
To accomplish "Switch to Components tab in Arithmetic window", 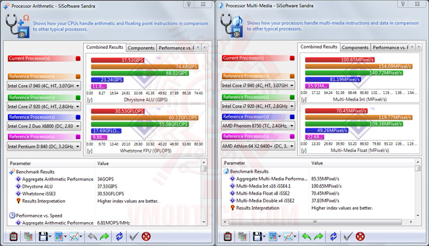I will (x=141, y=48).
